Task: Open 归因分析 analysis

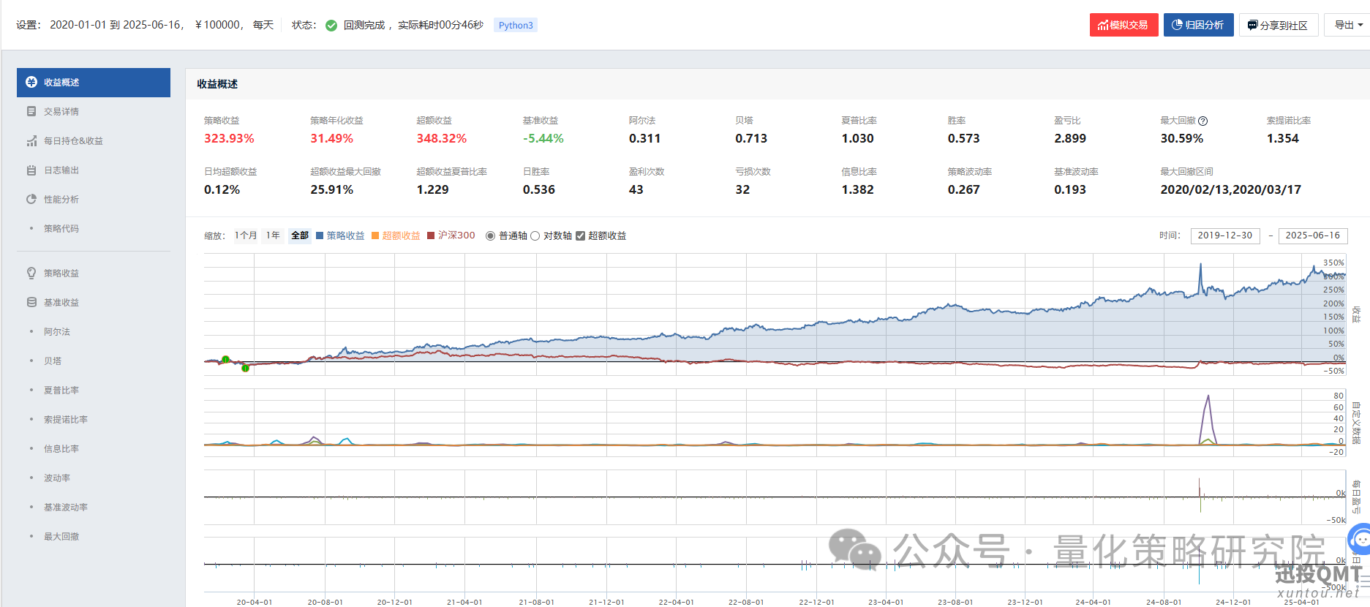Action: [1198, 25]
